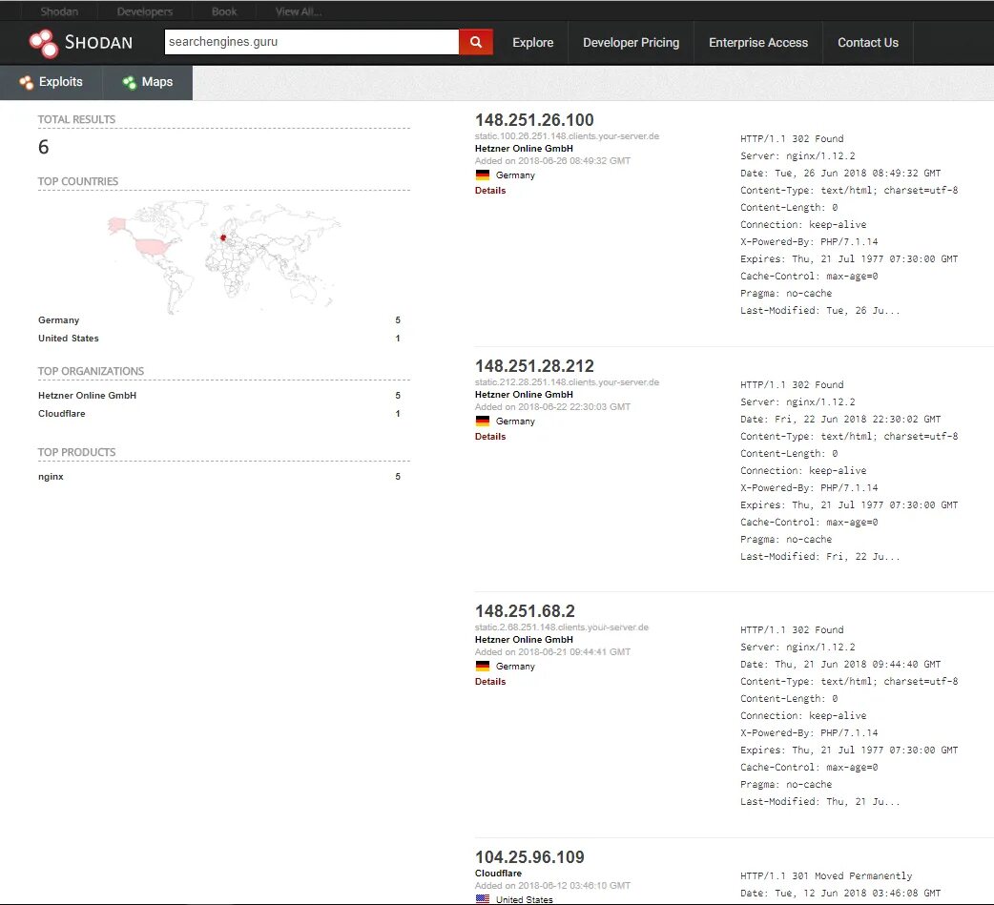Click Hetzner Online GmbH under 148.251.28.212
Screen dimensions: 994x905
click(524, 394)
